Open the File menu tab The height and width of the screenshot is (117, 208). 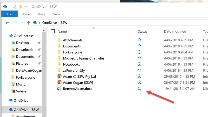(9, 14)
